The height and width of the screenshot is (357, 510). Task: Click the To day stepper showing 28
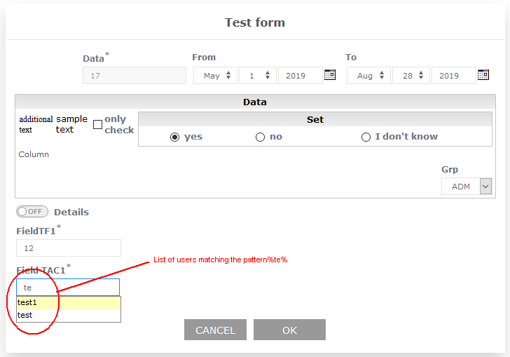pyautogui.click(x=411, y=76)
